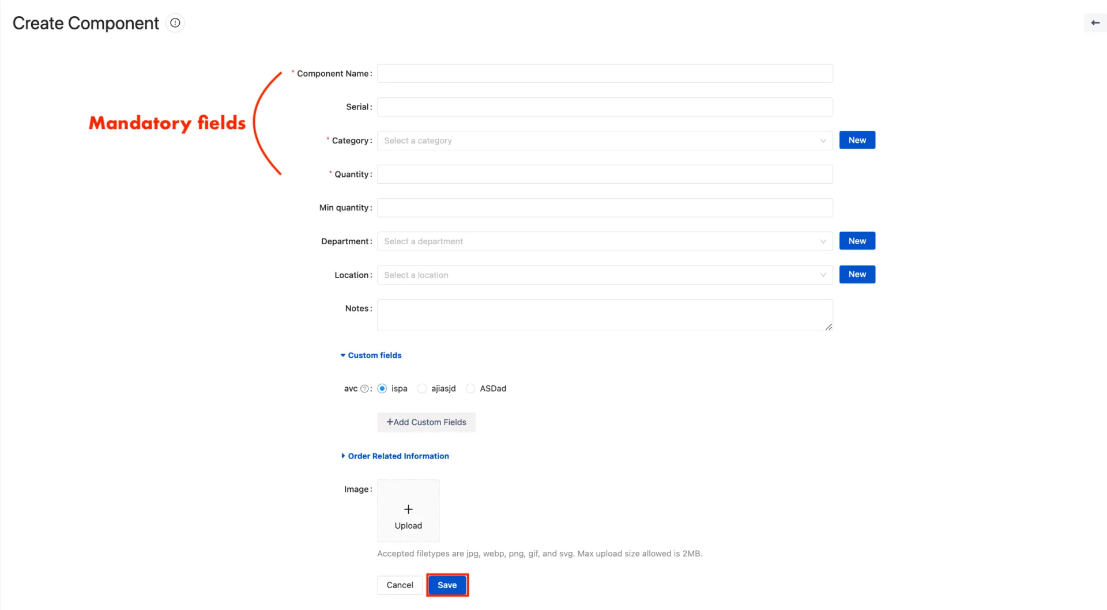Click inside the Component Name input field
This screenshot has width=1107, height=610.
(605, 73)
